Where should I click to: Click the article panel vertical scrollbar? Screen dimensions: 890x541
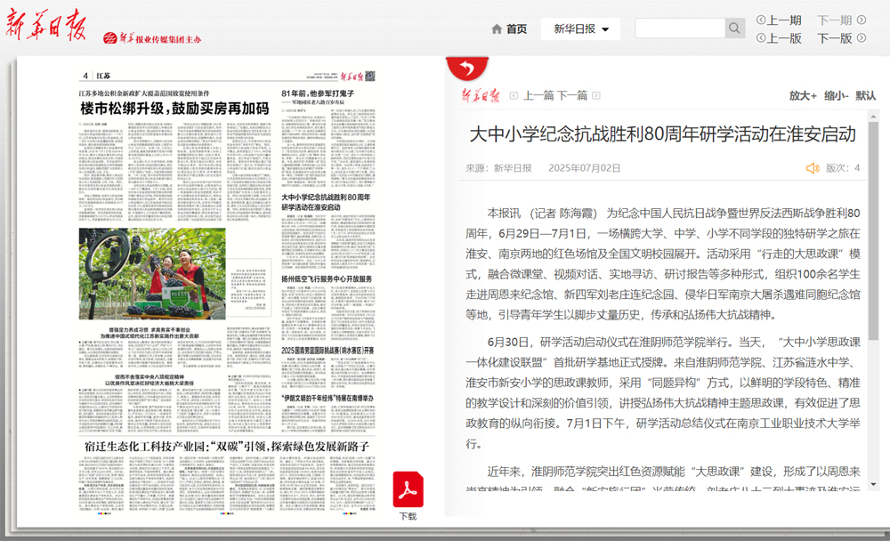pyautogui.click(x=873, y=267)
